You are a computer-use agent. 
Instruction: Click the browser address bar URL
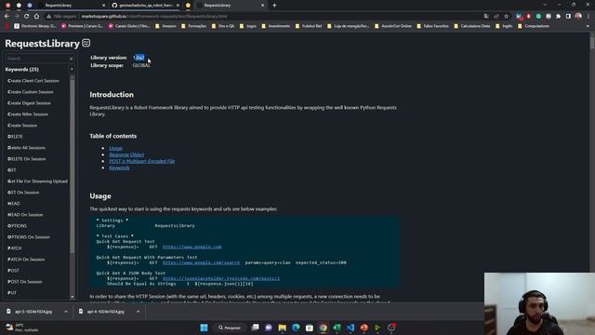pos(154,17)
